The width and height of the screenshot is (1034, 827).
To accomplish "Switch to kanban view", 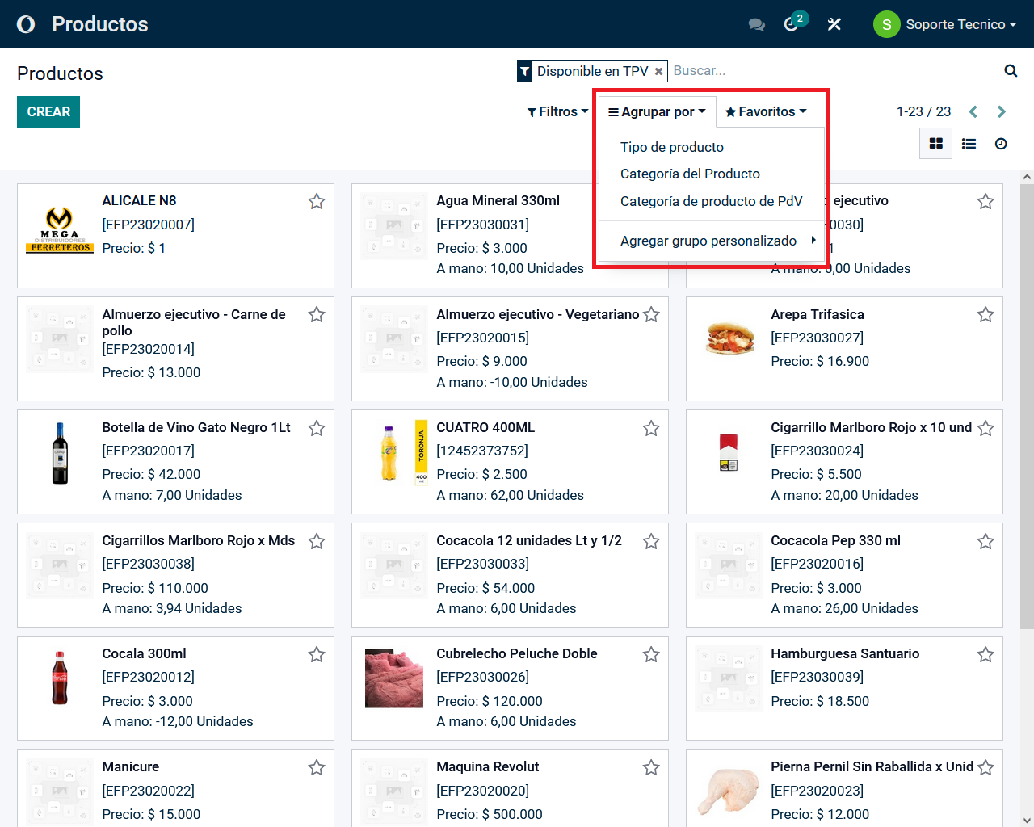I will 936,144.
